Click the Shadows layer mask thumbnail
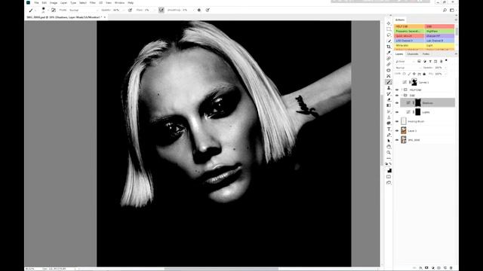 point(417,103)
